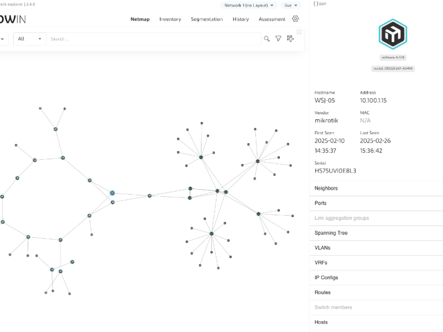Open the All filter dropdown
The width and height of the screenshot is (443, 332).
(30, 39)
